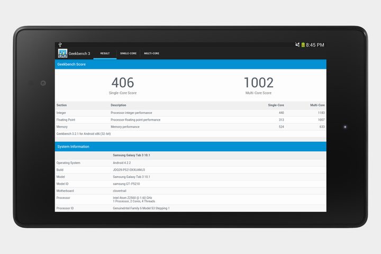Select the Multi-Core column header
The image size is (381, 254).
317,105
